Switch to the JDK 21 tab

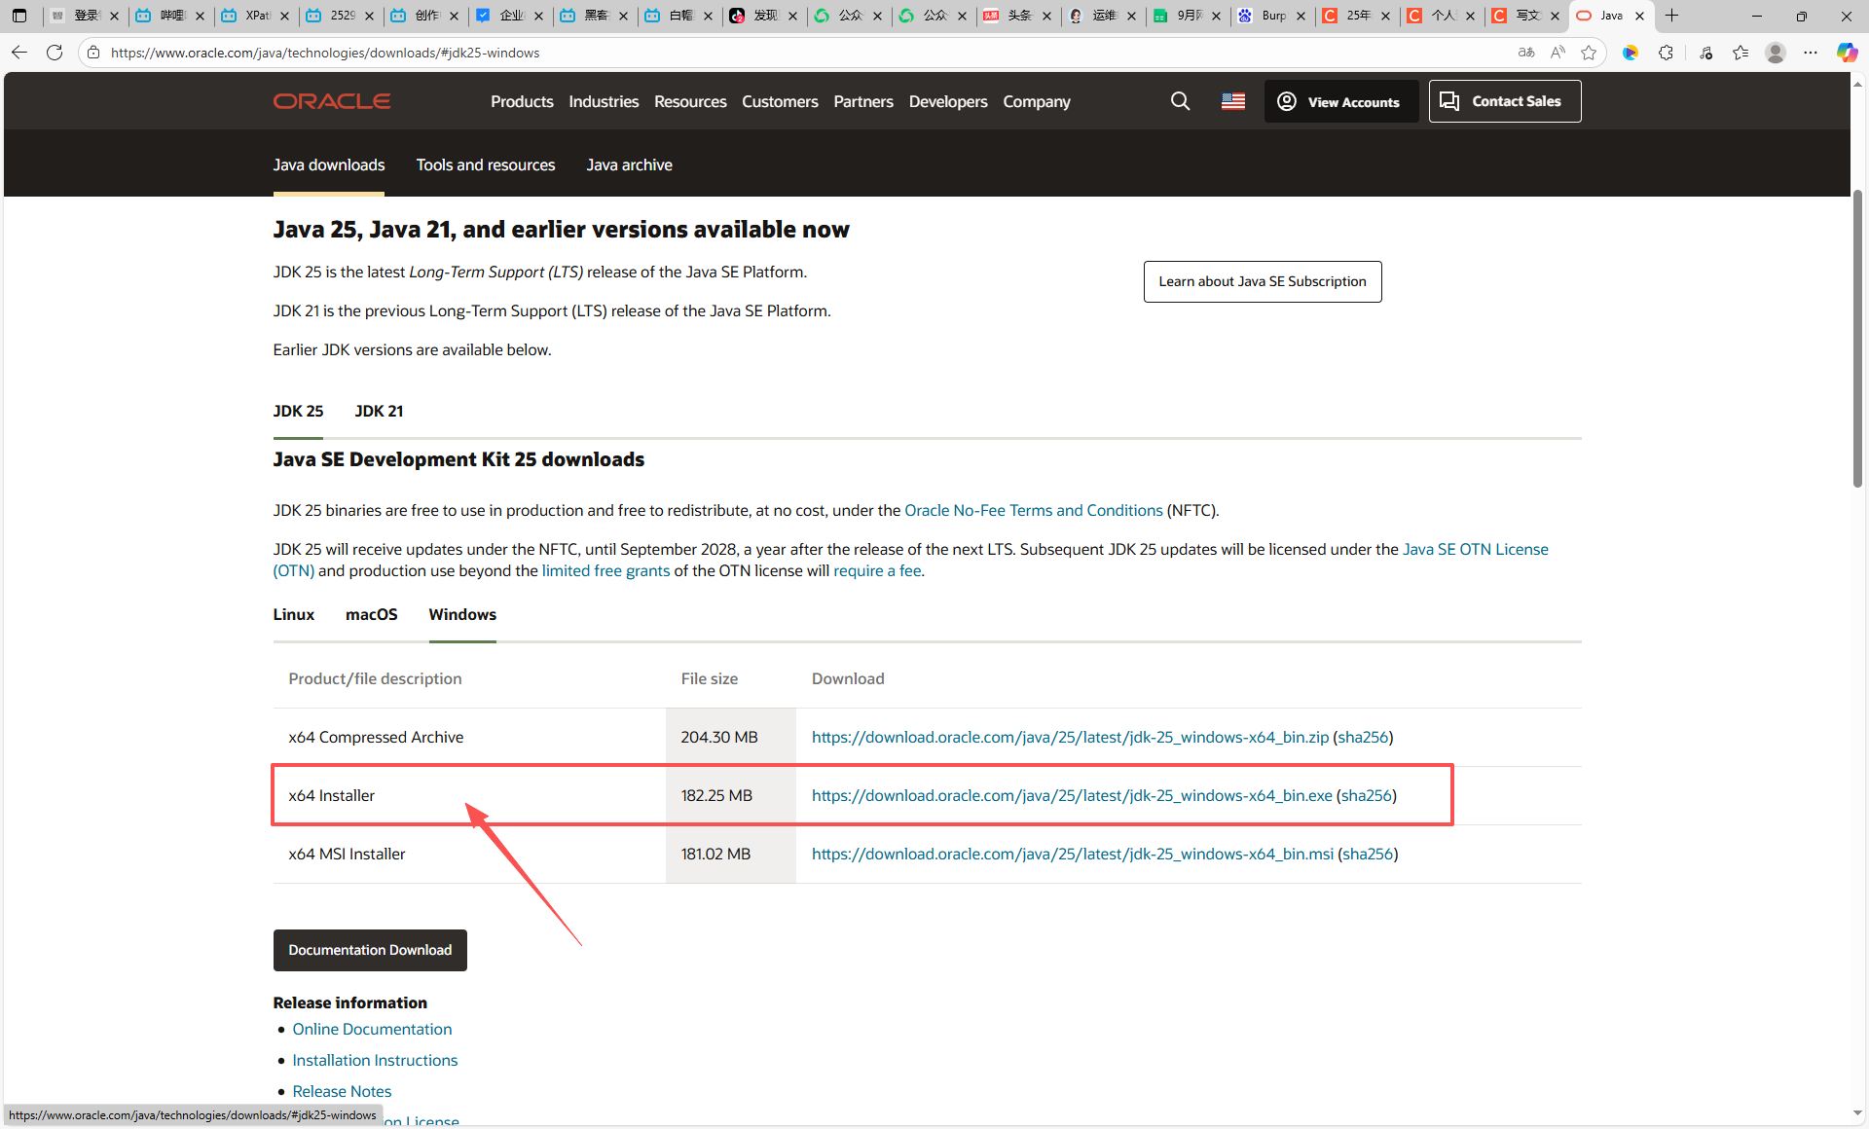point(379,411)
